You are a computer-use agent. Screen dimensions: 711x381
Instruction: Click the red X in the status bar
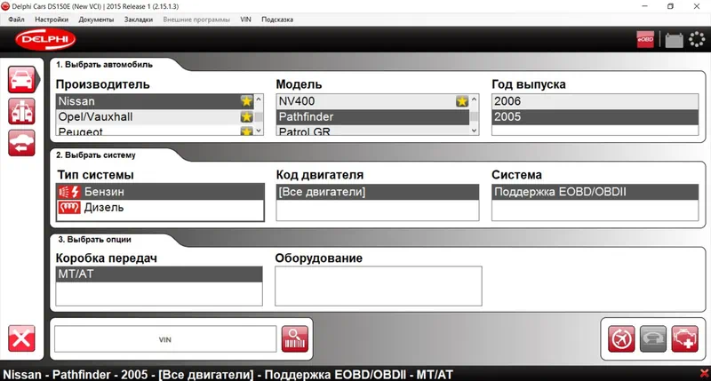click(x=705, y=374)
